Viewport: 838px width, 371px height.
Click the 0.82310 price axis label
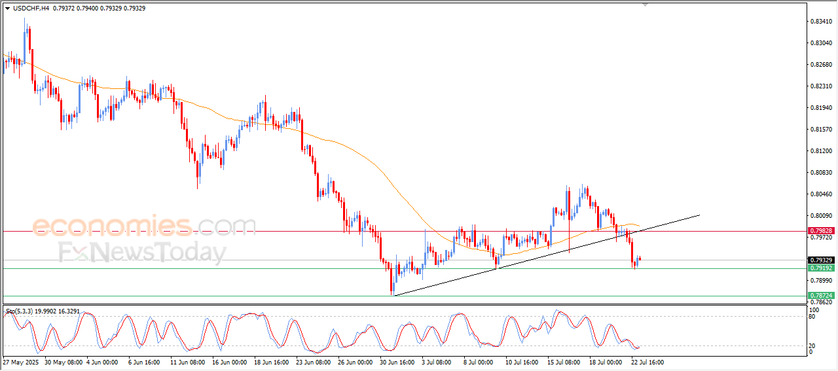pos(821,86)
